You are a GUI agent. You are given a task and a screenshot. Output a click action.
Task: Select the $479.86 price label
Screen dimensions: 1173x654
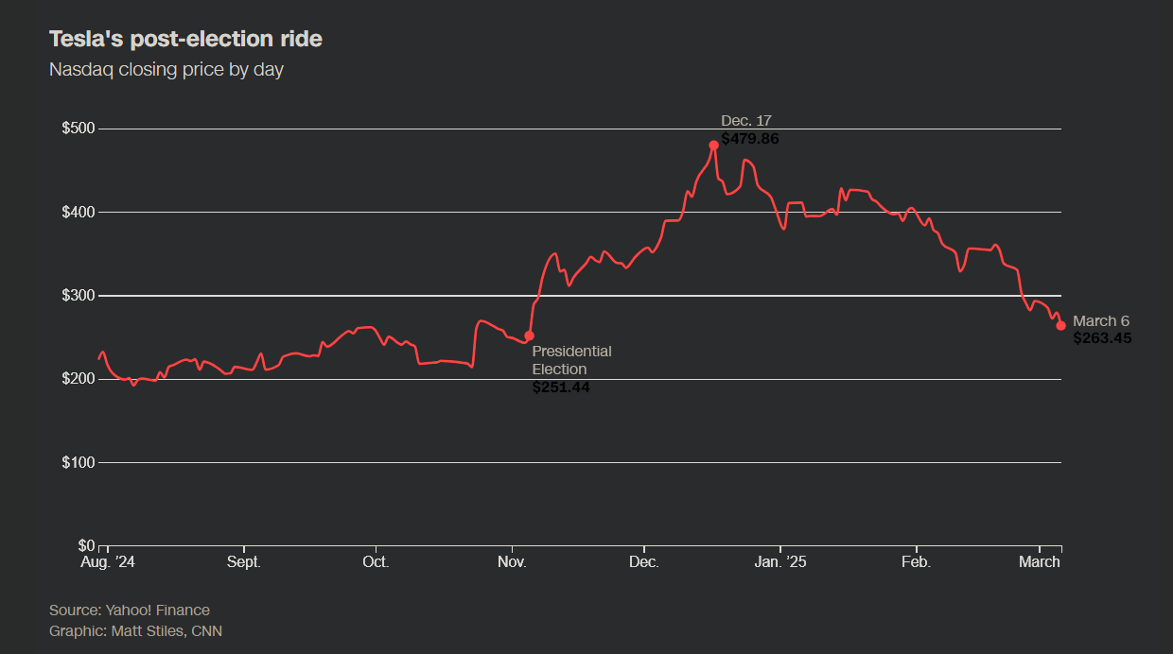[749, 138]
